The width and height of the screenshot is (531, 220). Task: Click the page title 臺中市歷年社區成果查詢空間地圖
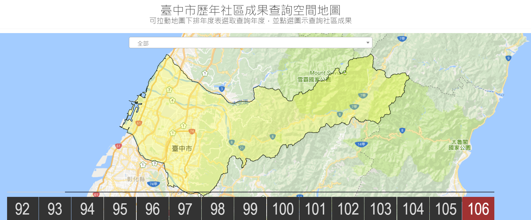point(251,10)
